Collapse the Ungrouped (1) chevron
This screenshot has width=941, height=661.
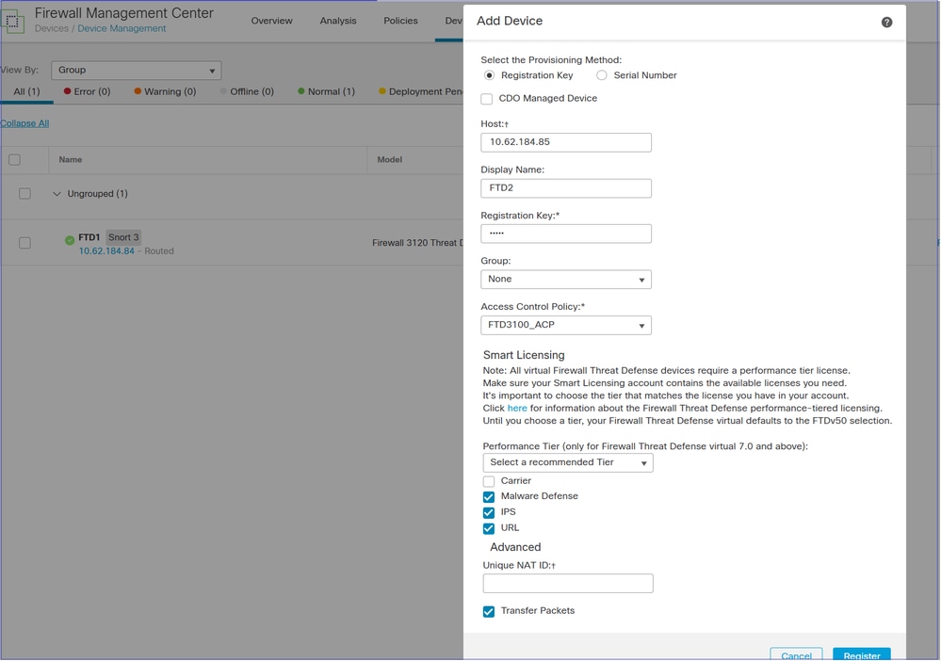(57, 194)
